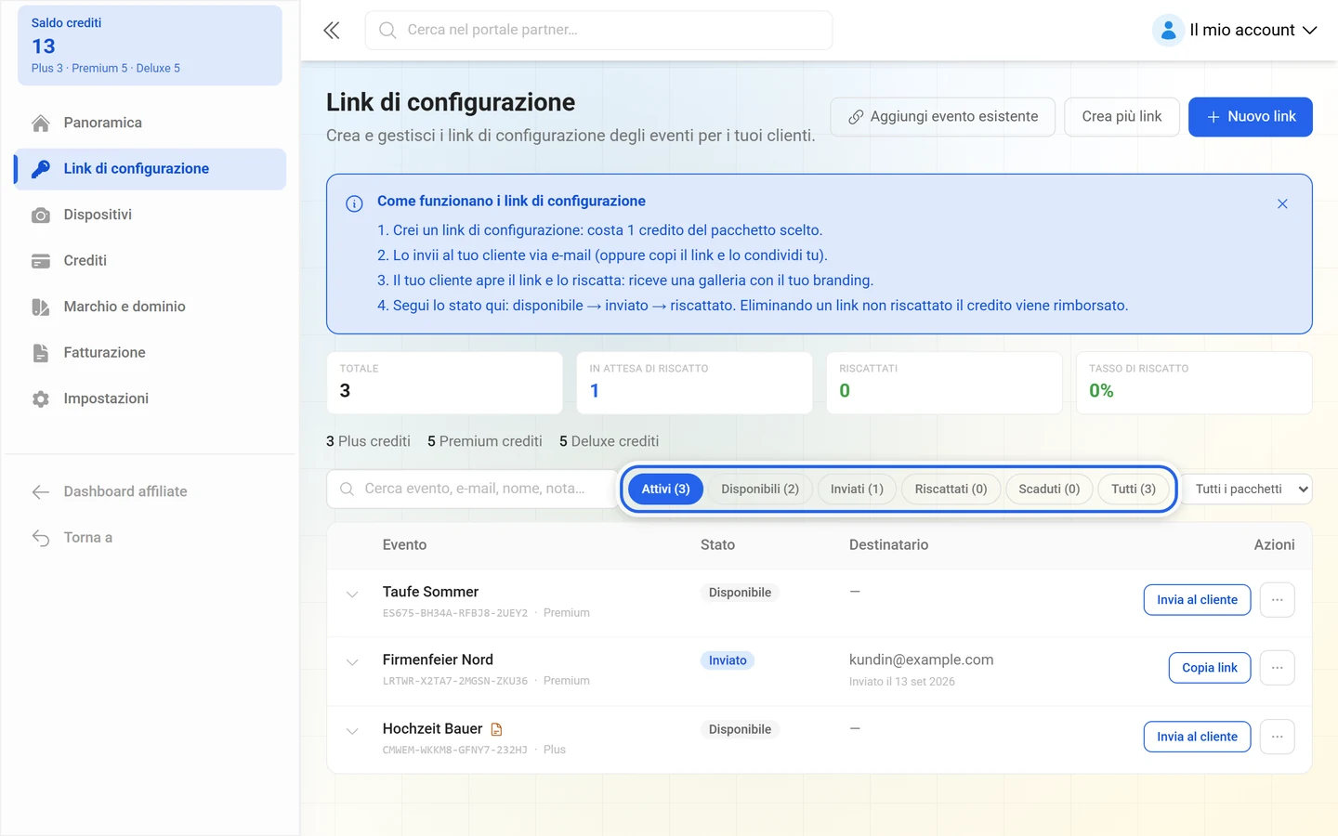
Task: Select the Attivi (3) filter
Action: click(x=665, y=490)
